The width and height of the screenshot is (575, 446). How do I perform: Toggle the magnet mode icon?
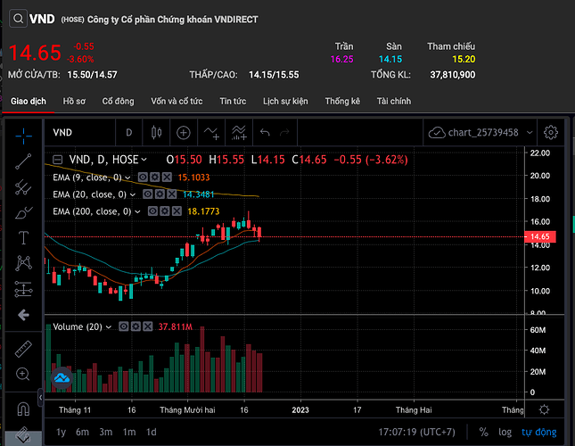[x=23, y=409]
